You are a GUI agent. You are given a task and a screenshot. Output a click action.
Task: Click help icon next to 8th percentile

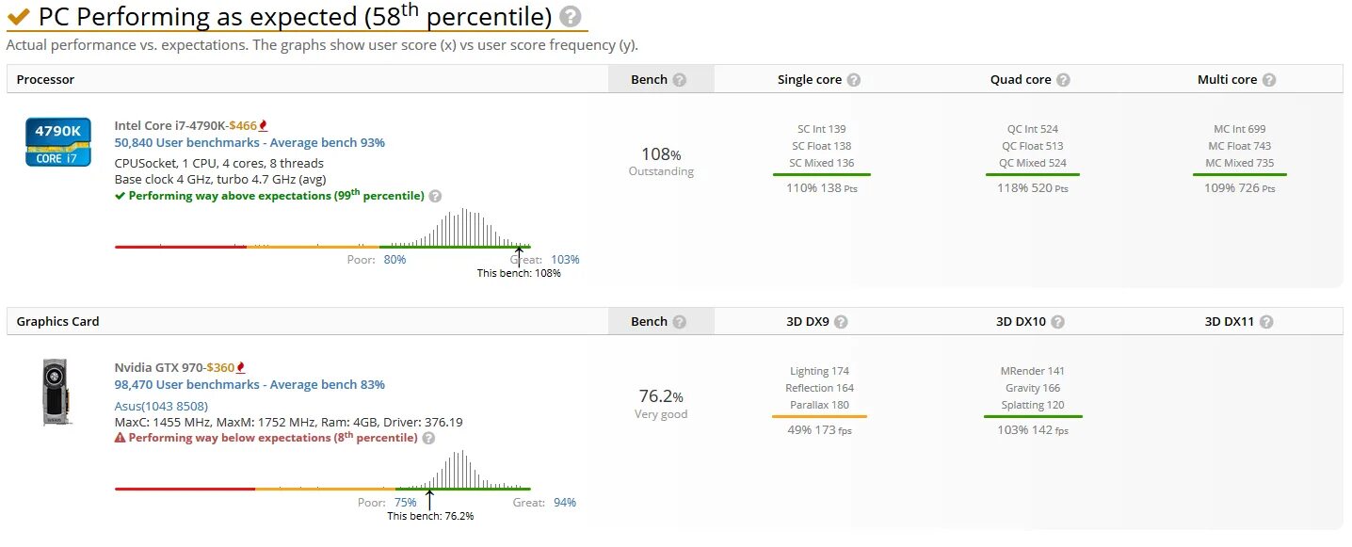point(428,438)
